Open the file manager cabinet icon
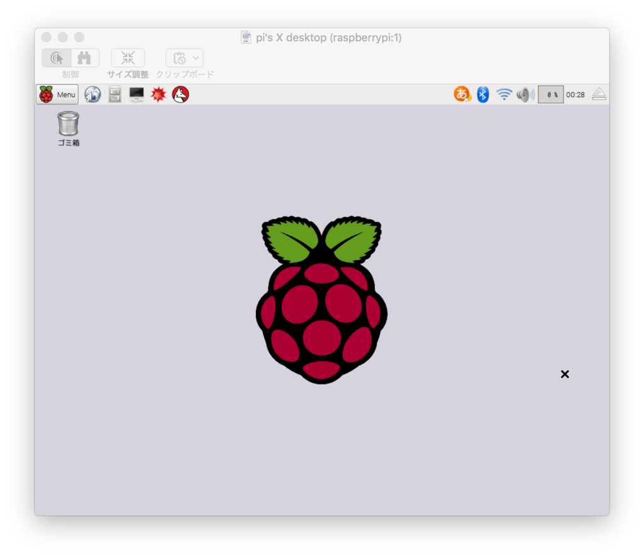The width and height of the screenshot is (644, 557). 115,94
